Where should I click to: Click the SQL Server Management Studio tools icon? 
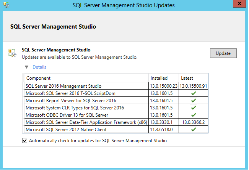pyautogui.click(x=12, y=53)
